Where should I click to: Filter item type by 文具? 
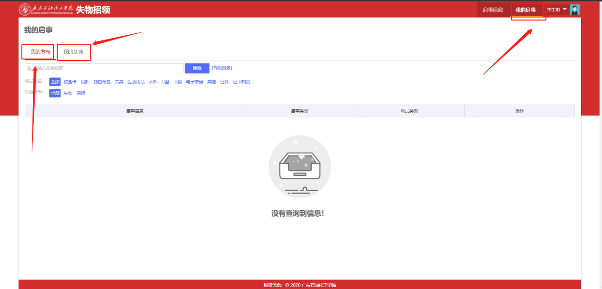pos(119,82)
